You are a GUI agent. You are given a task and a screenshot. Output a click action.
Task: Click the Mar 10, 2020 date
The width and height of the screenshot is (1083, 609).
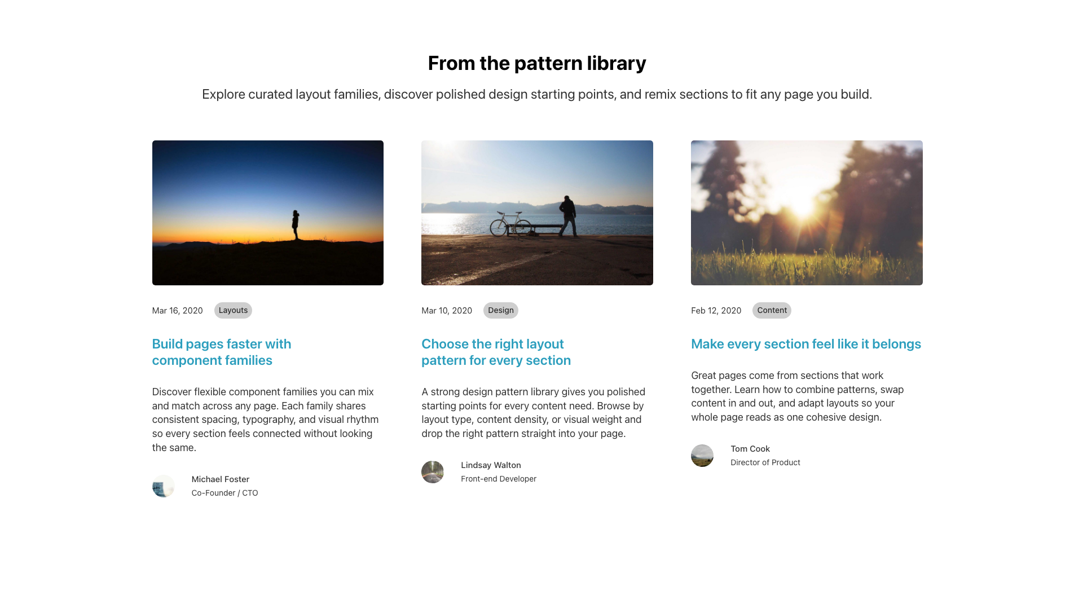point(447,311)
